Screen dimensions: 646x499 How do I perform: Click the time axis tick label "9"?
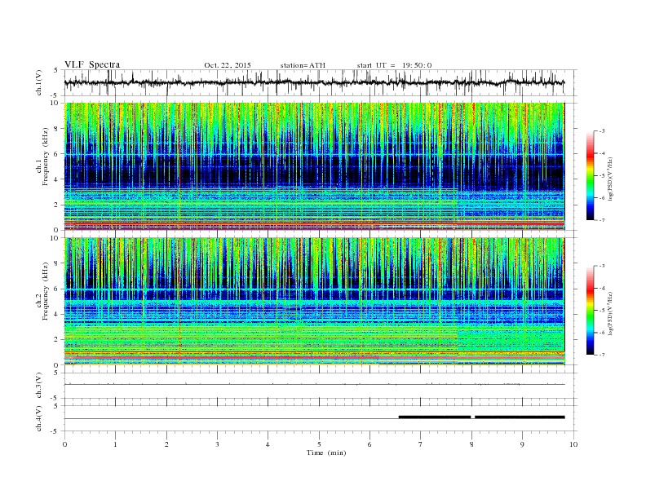pyautogui.click(x=522, y=444)
